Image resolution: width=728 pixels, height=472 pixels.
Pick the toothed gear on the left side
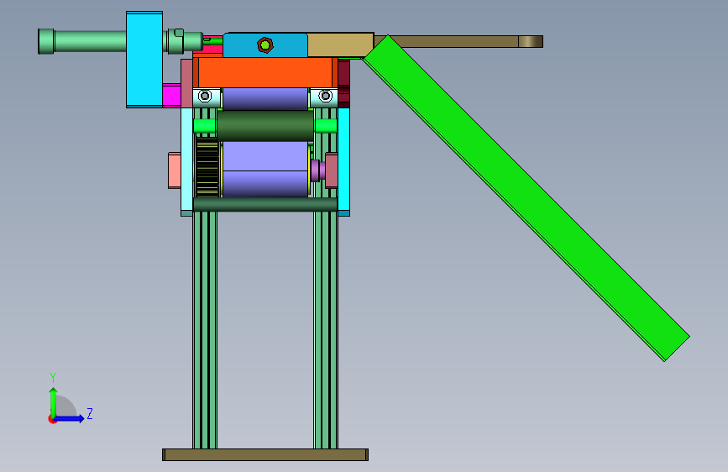point(207,168)
